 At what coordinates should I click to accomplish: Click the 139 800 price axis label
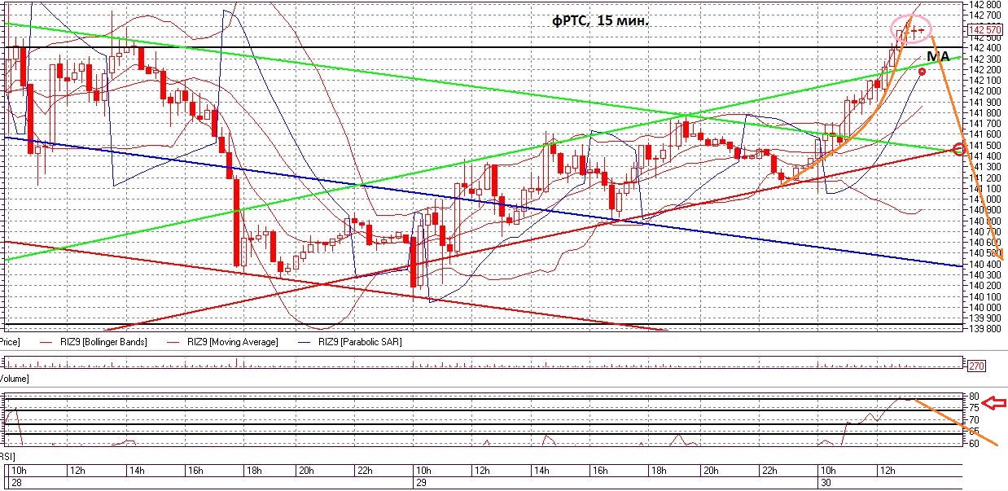(986, 329)
